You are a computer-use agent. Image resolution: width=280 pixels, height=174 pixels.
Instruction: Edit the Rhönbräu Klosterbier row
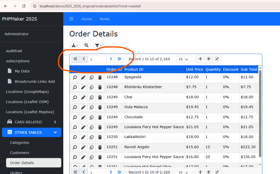pyautogui.click(x=83, y=87)
